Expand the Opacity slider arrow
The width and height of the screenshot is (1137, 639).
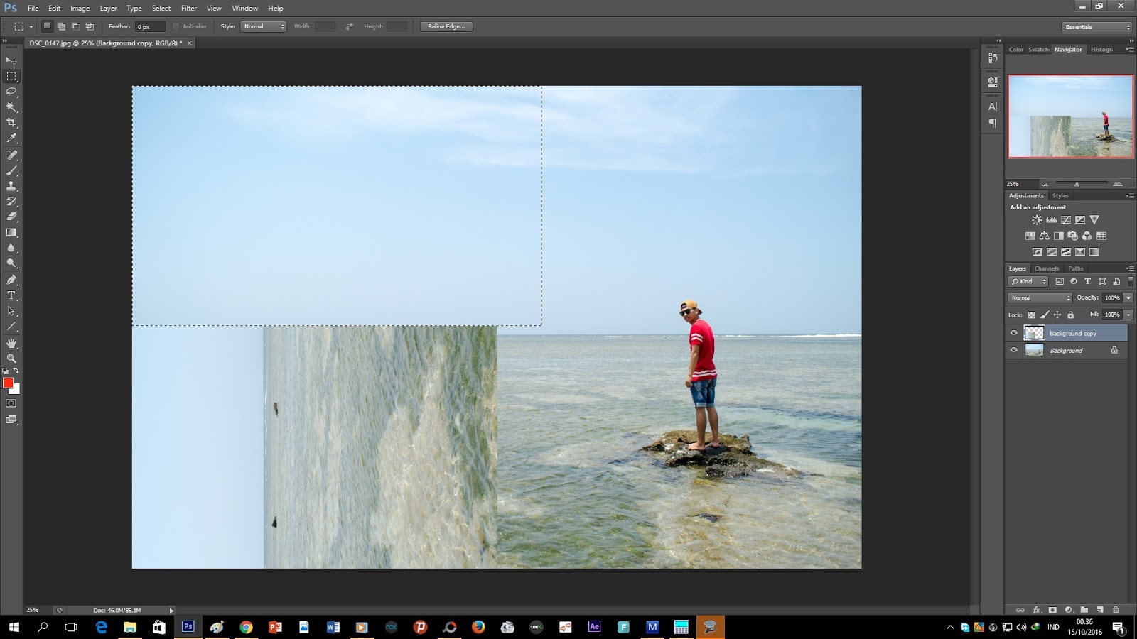(x=1128, y=298)
